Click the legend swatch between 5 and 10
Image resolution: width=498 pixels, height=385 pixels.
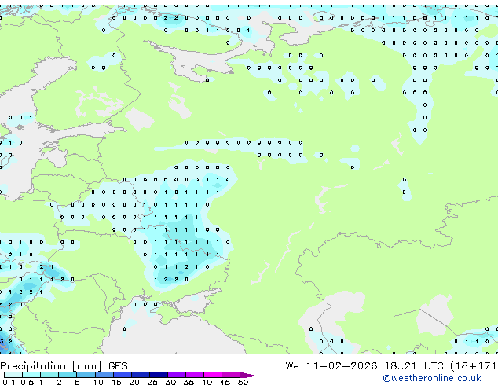tap(86, 375)
